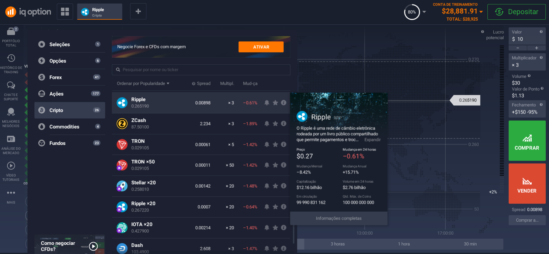Add a new asset tab with plus
Screen dimensions: 549x254
coord(138,11)
